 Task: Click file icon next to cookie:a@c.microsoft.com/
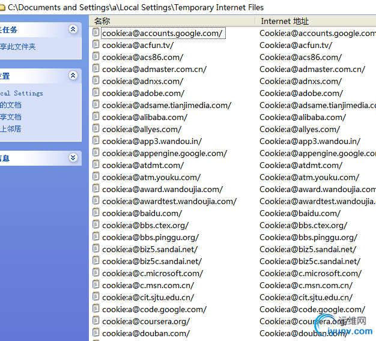96,272
